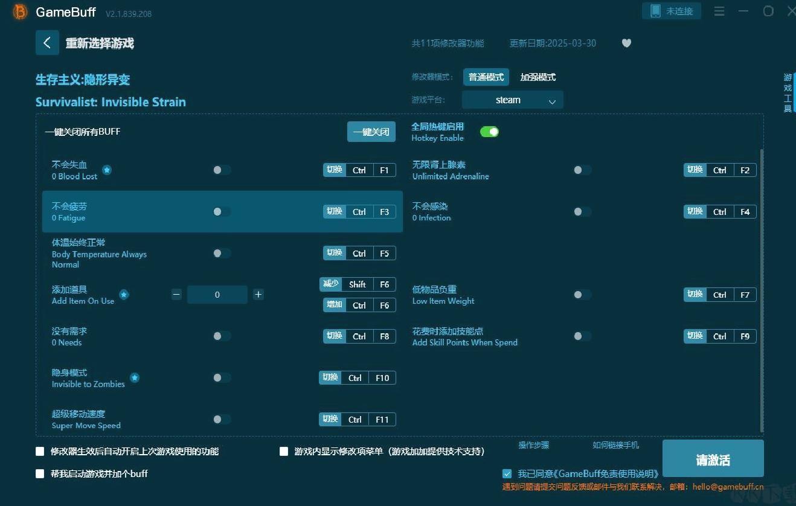Enable the Super Move Speed switch

tap(222, 420)
